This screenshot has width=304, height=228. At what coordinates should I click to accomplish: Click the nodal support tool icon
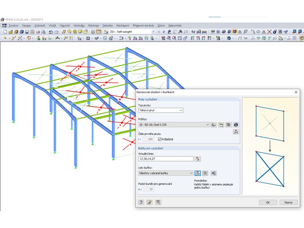point(38,38)
